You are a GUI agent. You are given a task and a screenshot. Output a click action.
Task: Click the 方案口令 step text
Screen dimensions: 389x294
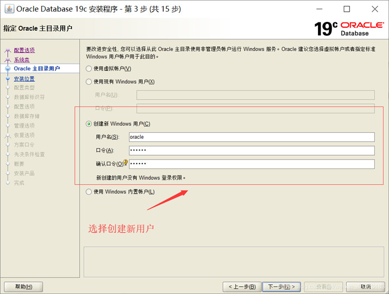pyautogui.click(x=24, y=145)
